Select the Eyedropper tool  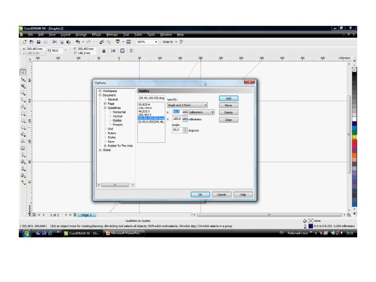pos(23,162)
